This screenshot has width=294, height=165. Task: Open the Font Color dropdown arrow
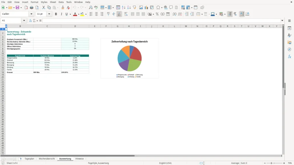pos(79,14)
